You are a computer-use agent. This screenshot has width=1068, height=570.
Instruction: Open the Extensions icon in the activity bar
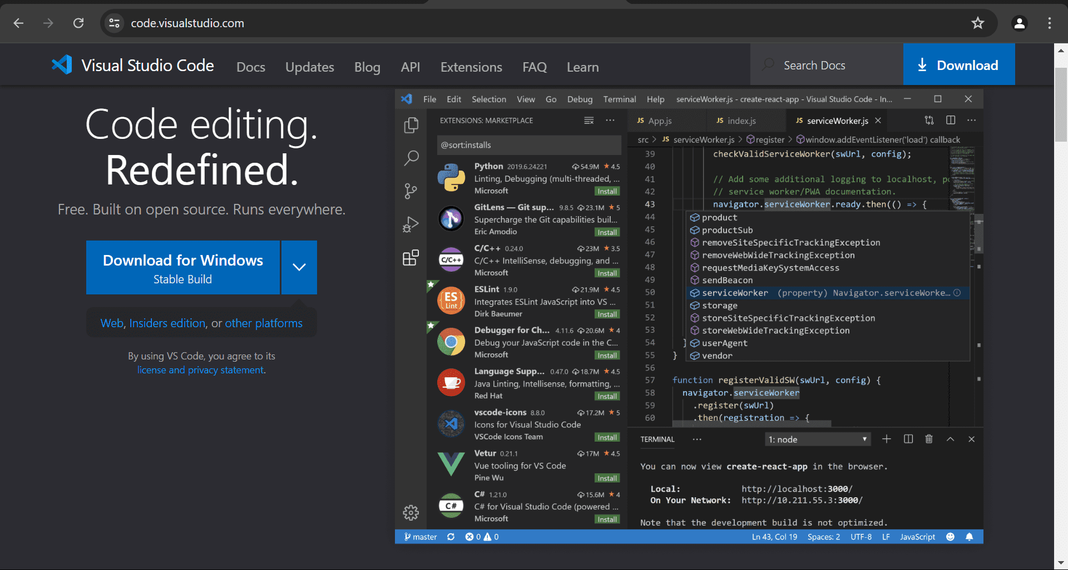tap(411, 258)
